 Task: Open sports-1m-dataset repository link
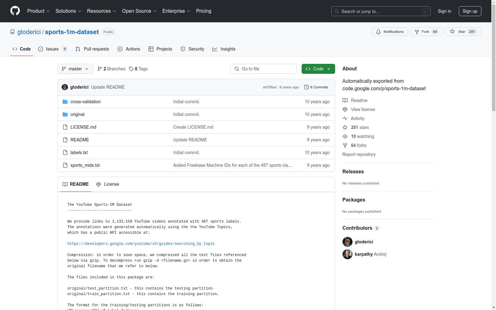pyautogui.click(x=72, y=32)
